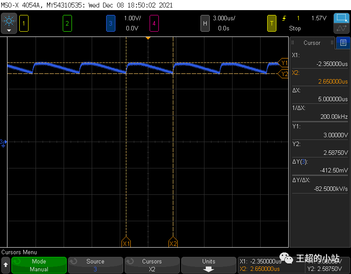This screenshot has width=351, height=274.
Task: Toggle channel 2 on
Action: [67, 23]
